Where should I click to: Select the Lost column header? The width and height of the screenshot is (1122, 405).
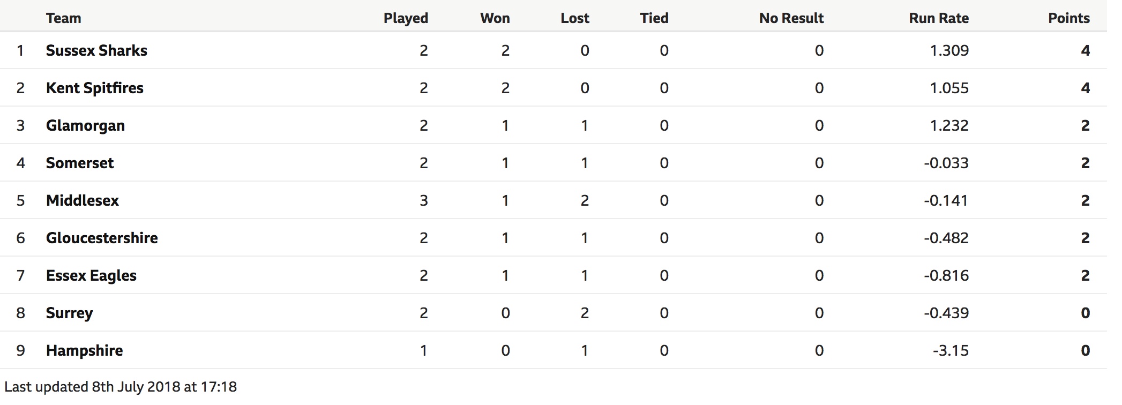(x=575, y=18)
